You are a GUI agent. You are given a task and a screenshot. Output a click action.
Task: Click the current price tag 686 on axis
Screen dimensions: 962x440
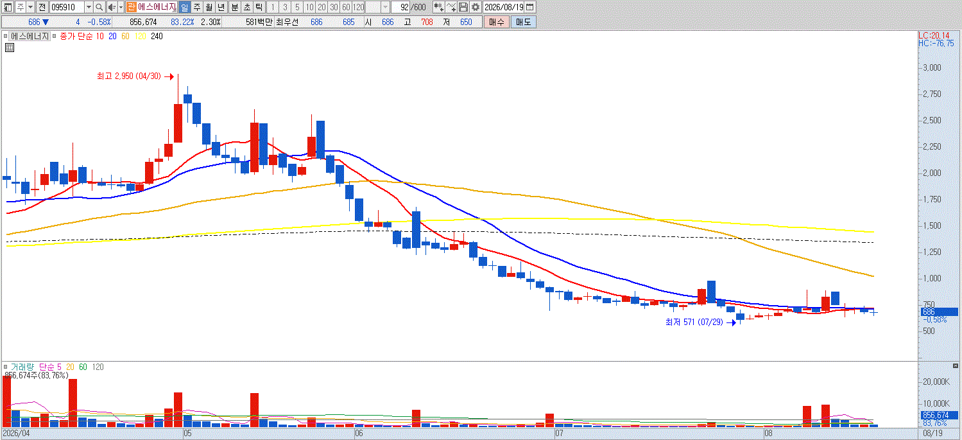click(x=939, y=312)
